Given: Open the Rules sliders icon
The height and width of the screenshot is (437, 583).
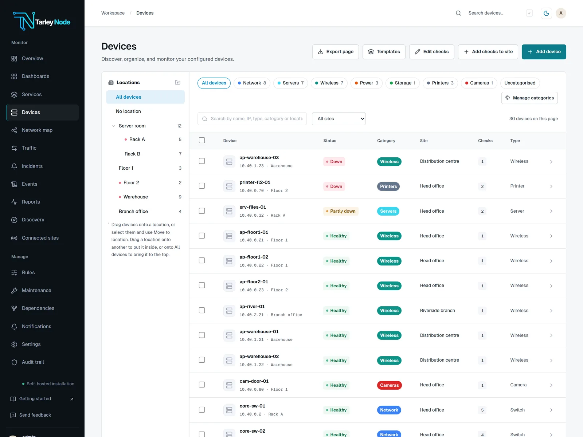Looking at the screenshot, I should [x=14, y=273].
